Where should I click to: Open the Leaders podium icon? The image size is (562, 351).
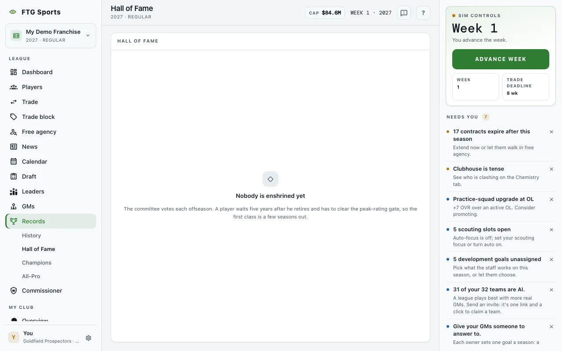(14, 191)
